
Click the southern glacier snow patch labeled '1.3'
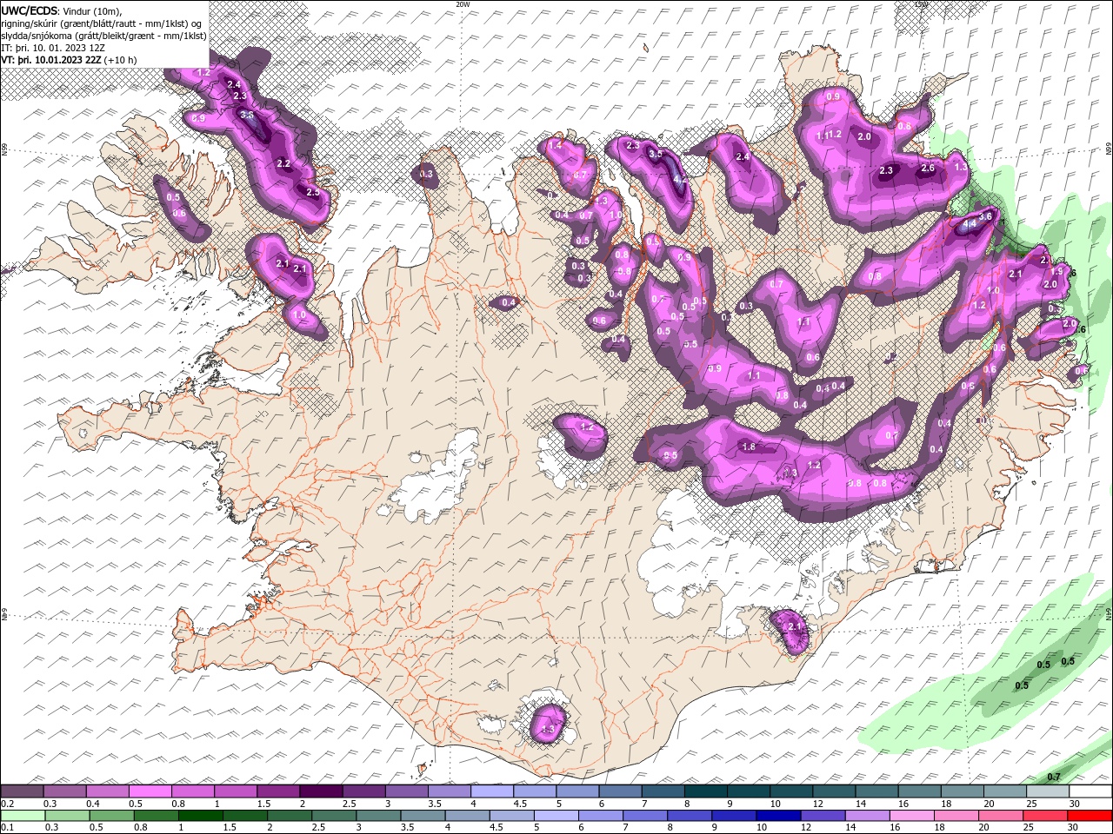coord(549,724)
